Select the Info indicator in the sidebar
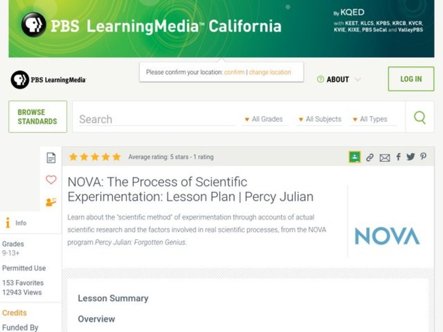Viewport: 443px width, 332px height. point(7,222)
